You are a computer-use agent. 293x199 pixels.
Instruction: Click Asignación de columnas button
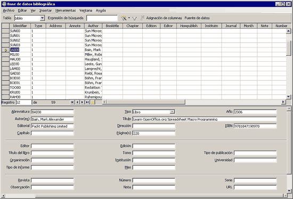coord(164,18)
